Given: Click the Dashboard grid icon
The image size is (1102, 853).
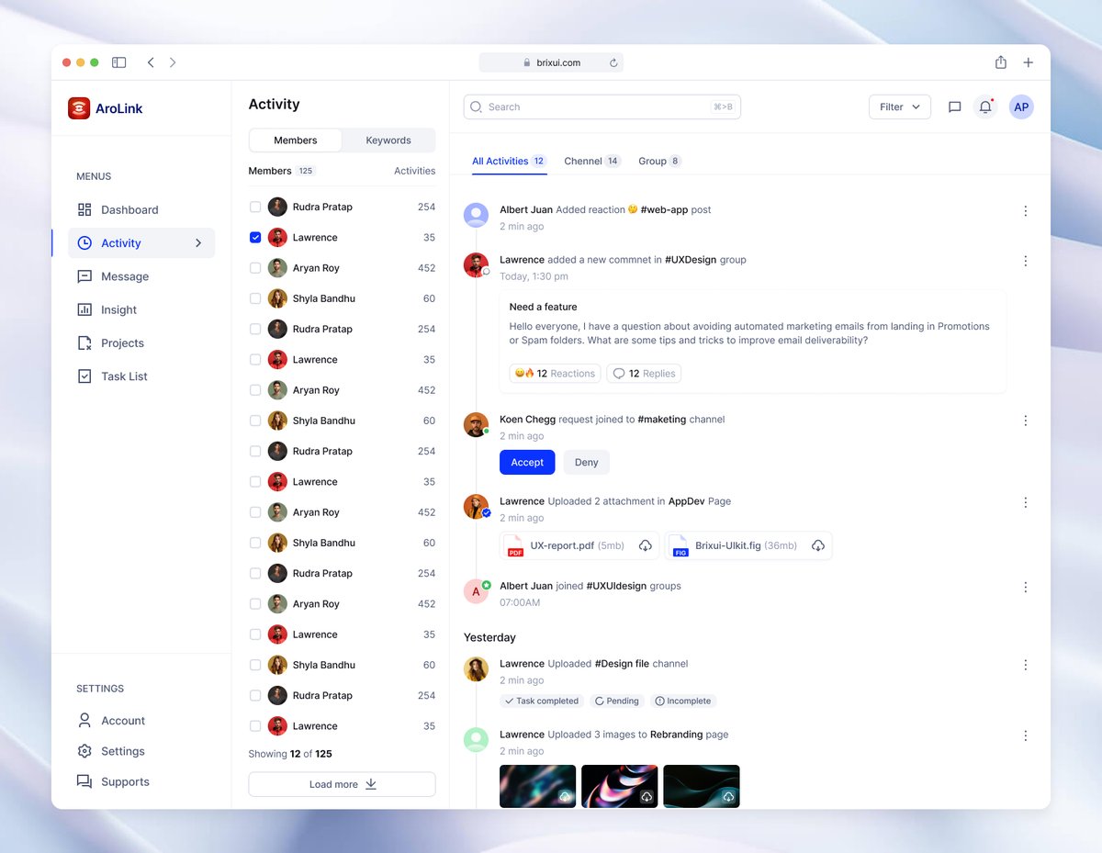Looking at the screenshot, I should coord(84,209).
